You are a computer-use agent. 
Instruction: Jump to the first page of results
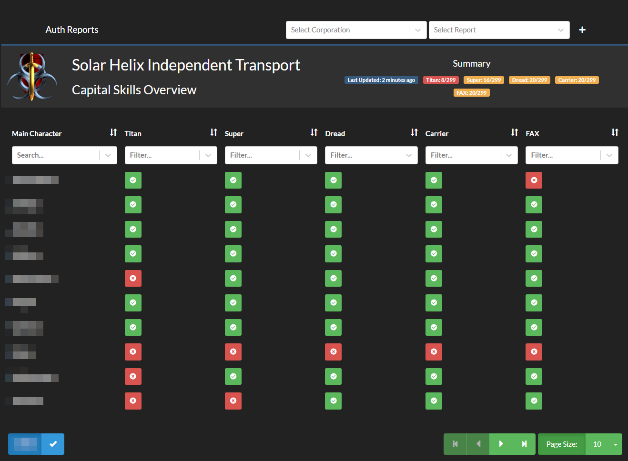coord(455,444)
